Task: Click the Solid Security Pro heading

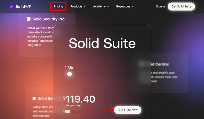Action: (x=48, y=19)
